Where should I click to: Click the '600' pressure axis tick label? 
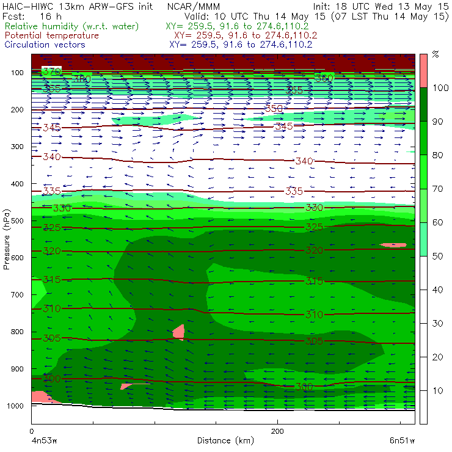coord(17,257)
